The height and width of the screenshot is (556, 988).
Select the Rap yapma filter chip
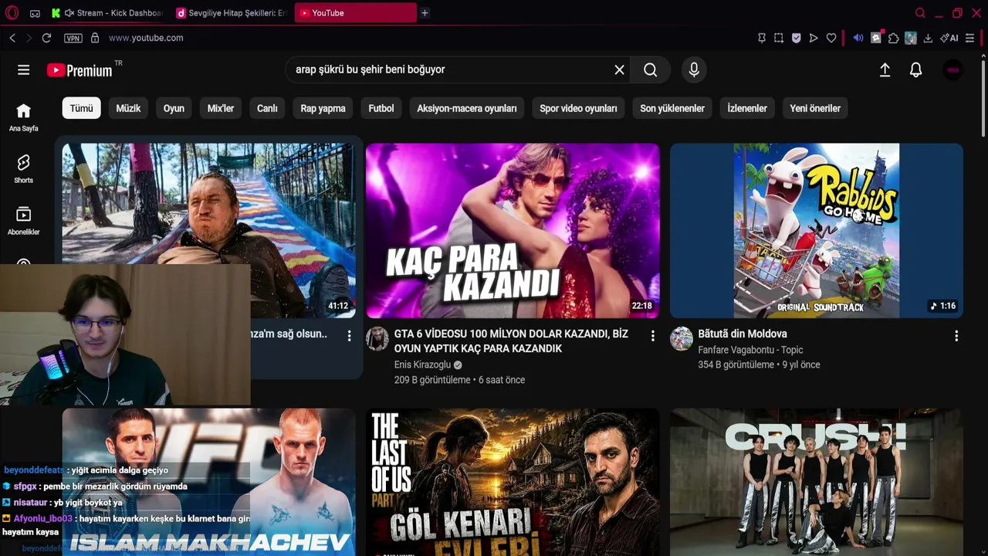[x=323, y=108]
